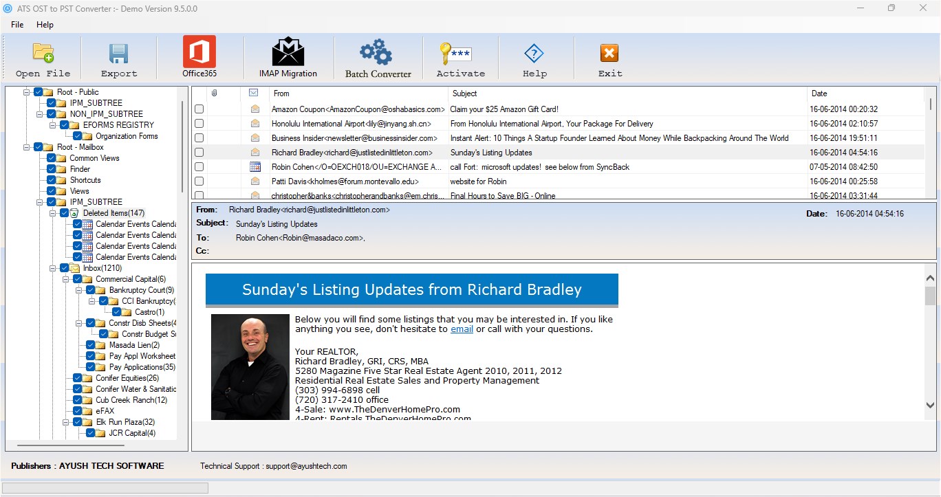The height and width of the screenshot is (497, 941).
Task: Follow the email link in the message body
Action: coord(462,329)
